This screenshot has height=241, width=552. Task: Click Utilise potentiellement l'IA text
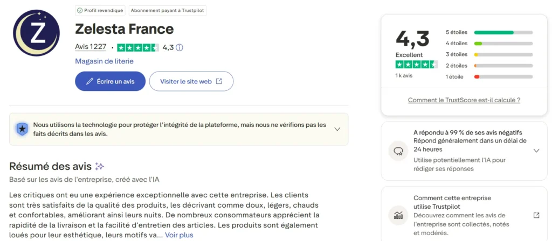459,165
